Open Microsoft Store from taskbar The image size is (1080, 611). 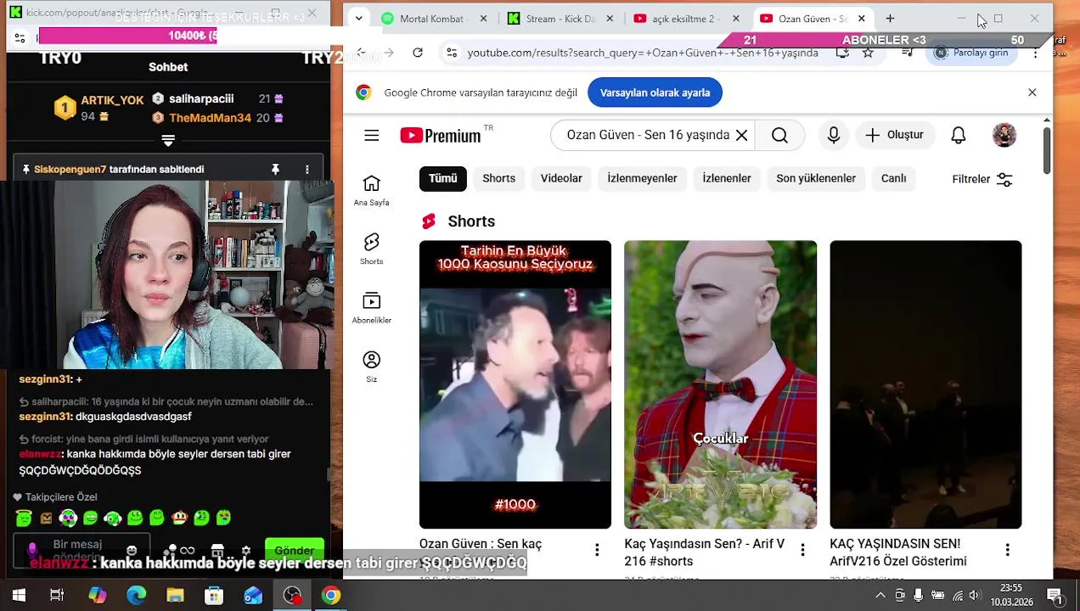coord(214,596)
